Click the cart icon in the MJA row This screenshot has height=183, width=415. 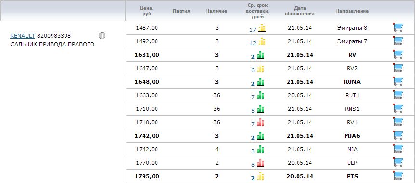pyautogui.click(x=398, y=149)
